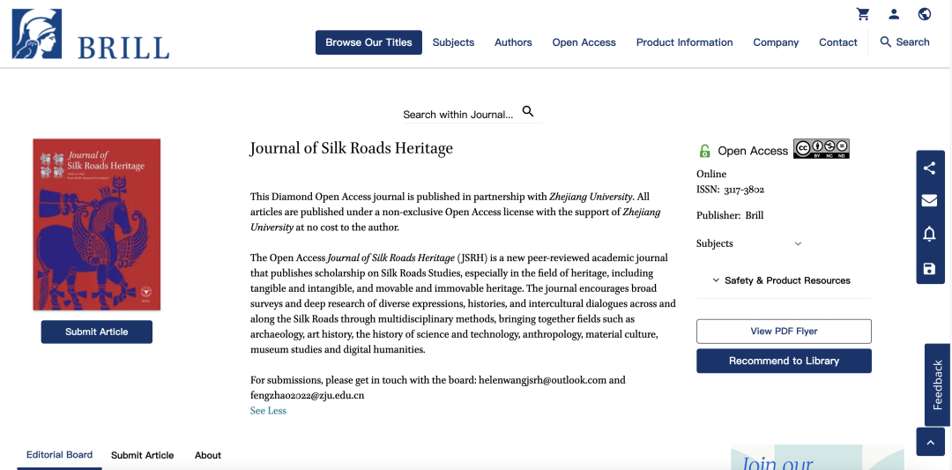Click the Brill logo
952x470 pixels.
91,34
